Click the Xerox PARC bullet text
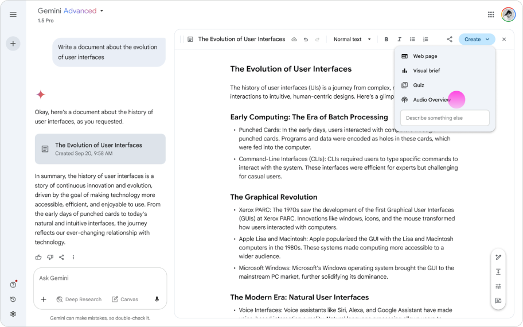The width and height of the screenshot is (523, 327). click(x=347, y=219)
